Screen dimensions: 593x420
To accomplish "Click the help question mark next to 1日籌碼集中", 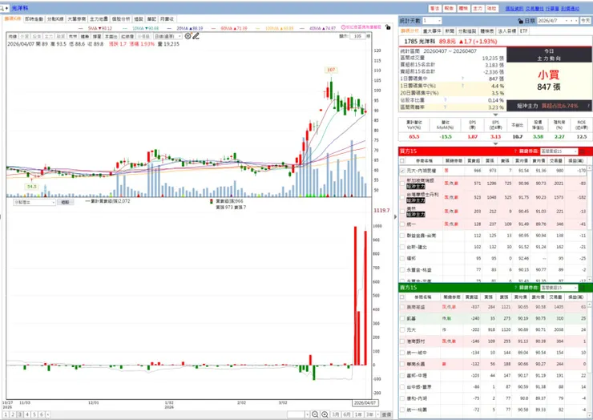I will coord(462,79).
